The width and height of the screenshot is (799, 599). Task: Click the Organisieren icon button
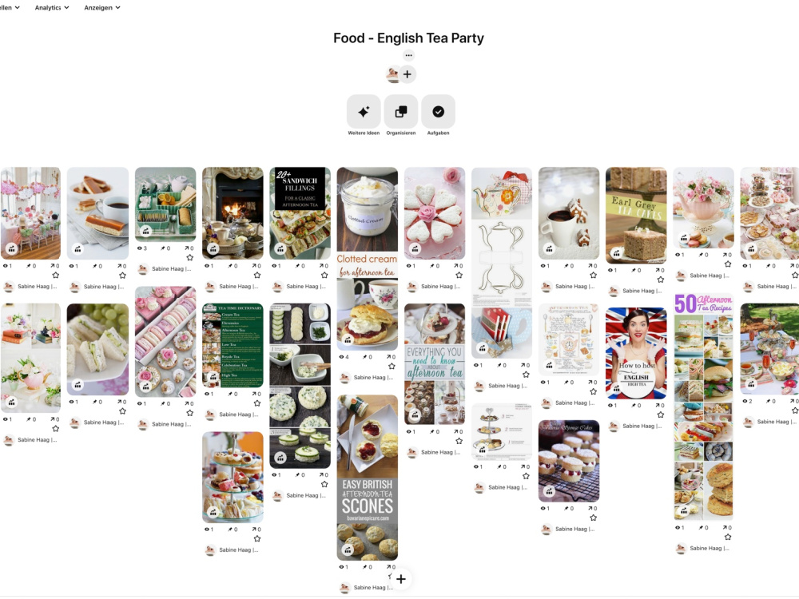[x=401, y=112]
